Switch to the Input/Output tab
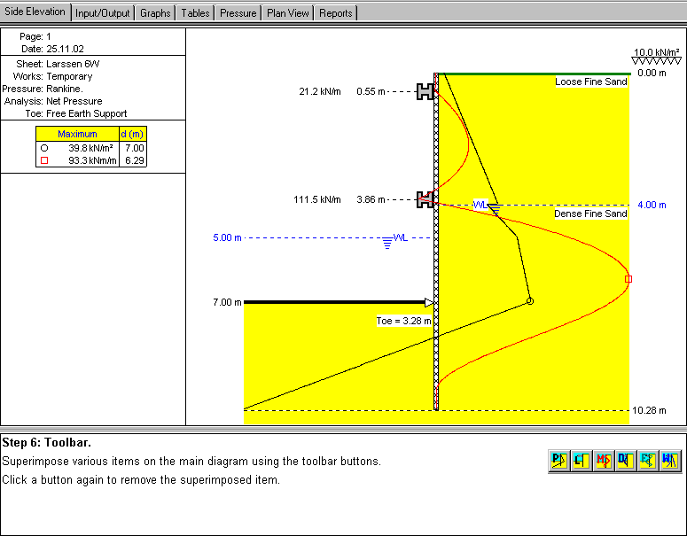This screenshot has width=687, height=536. tap(103, 13)
